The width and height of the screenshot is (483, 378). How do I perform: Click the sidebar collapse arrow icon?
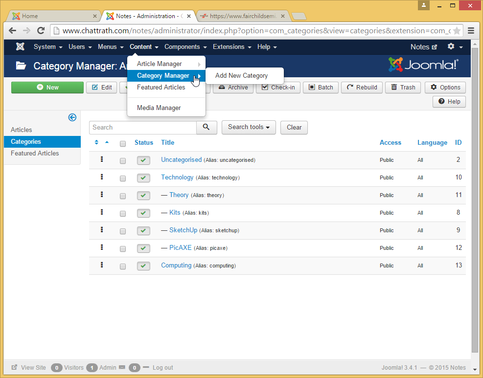click(72, 117)
